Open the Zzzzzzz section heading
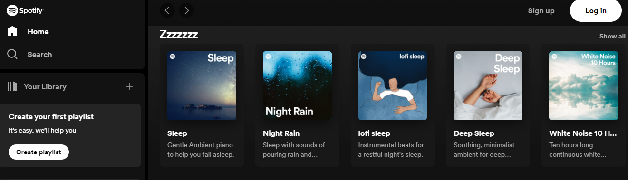This screenshot has height=180, width=628. (179, 34)
